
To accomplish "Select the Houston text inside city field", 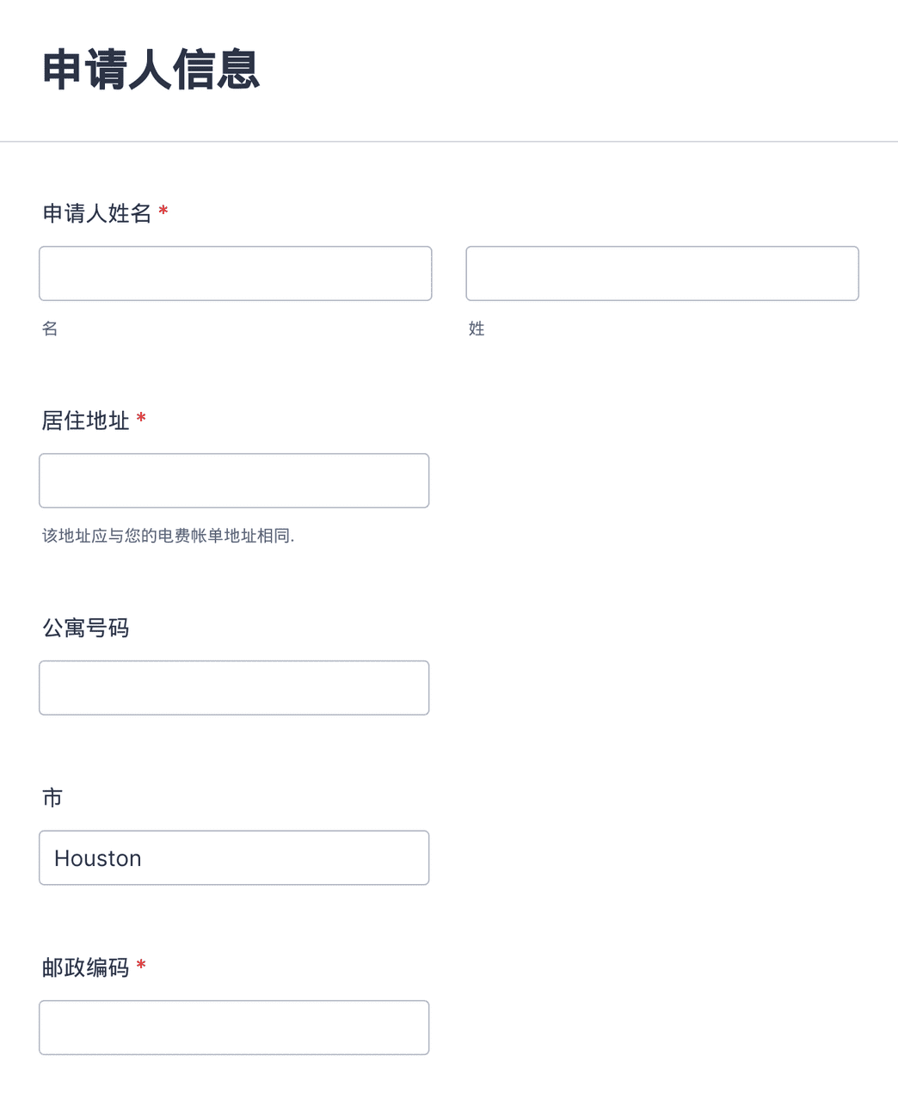I will coord(97,857).
